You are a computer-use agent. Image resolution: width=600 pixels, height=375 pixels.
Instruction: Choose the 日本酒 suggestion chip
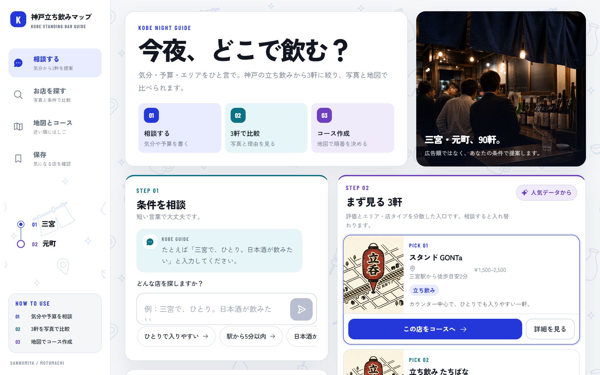302,336
